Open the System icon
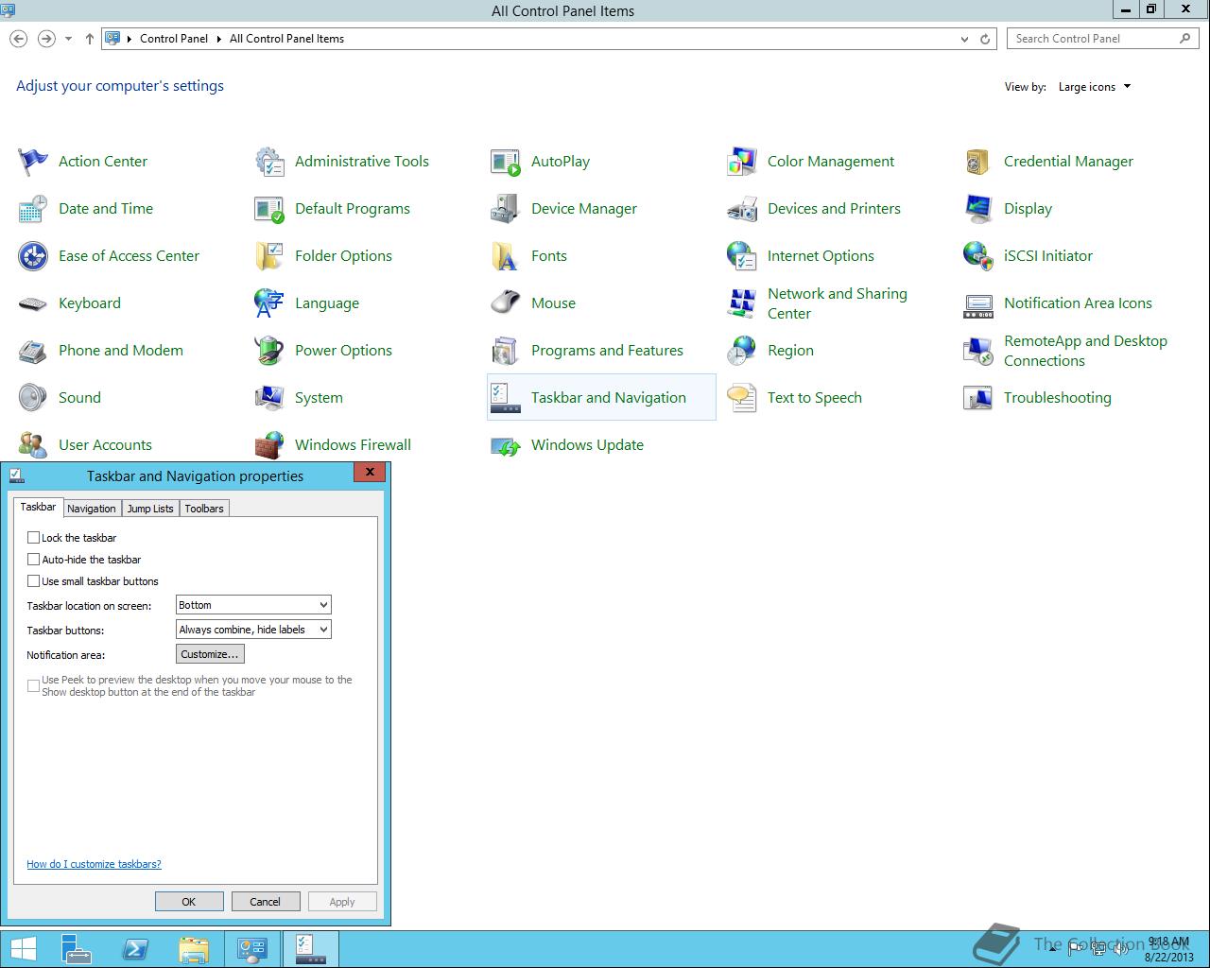Image resolution: width=1210 pixels, height=968 pixels. [269, 398]
